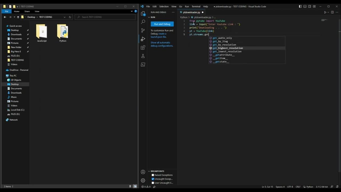Select the ytdownloader.py editor tab
Image resolution: width=341 pixels, height=192 pixels.
click(192, 12)
